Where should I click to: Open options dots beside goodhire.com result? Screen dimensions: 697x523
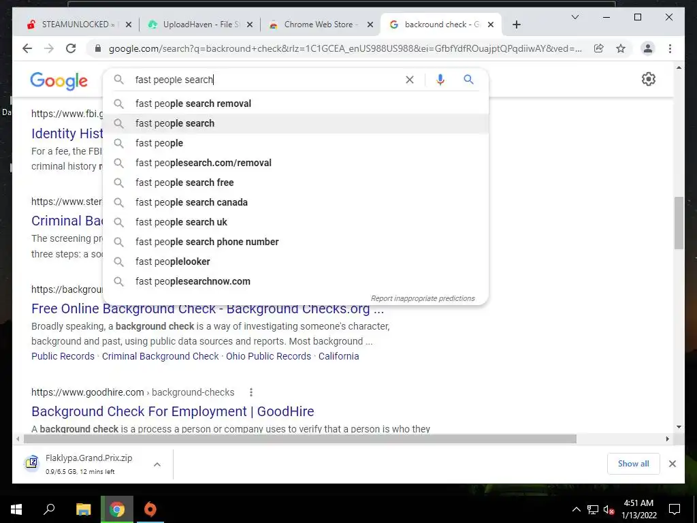pyautogui.click(x=251, y=392)
